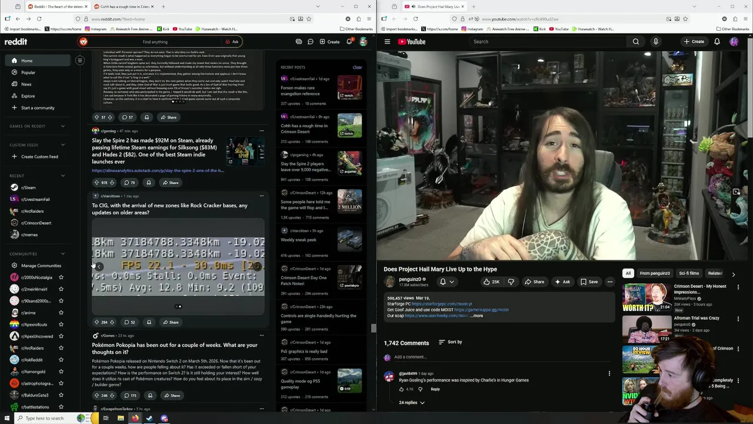The height and width of the screenshot is (424, 753).
Task: Show next image in starcitizen gallery
Action: click(x=257, y=267)
